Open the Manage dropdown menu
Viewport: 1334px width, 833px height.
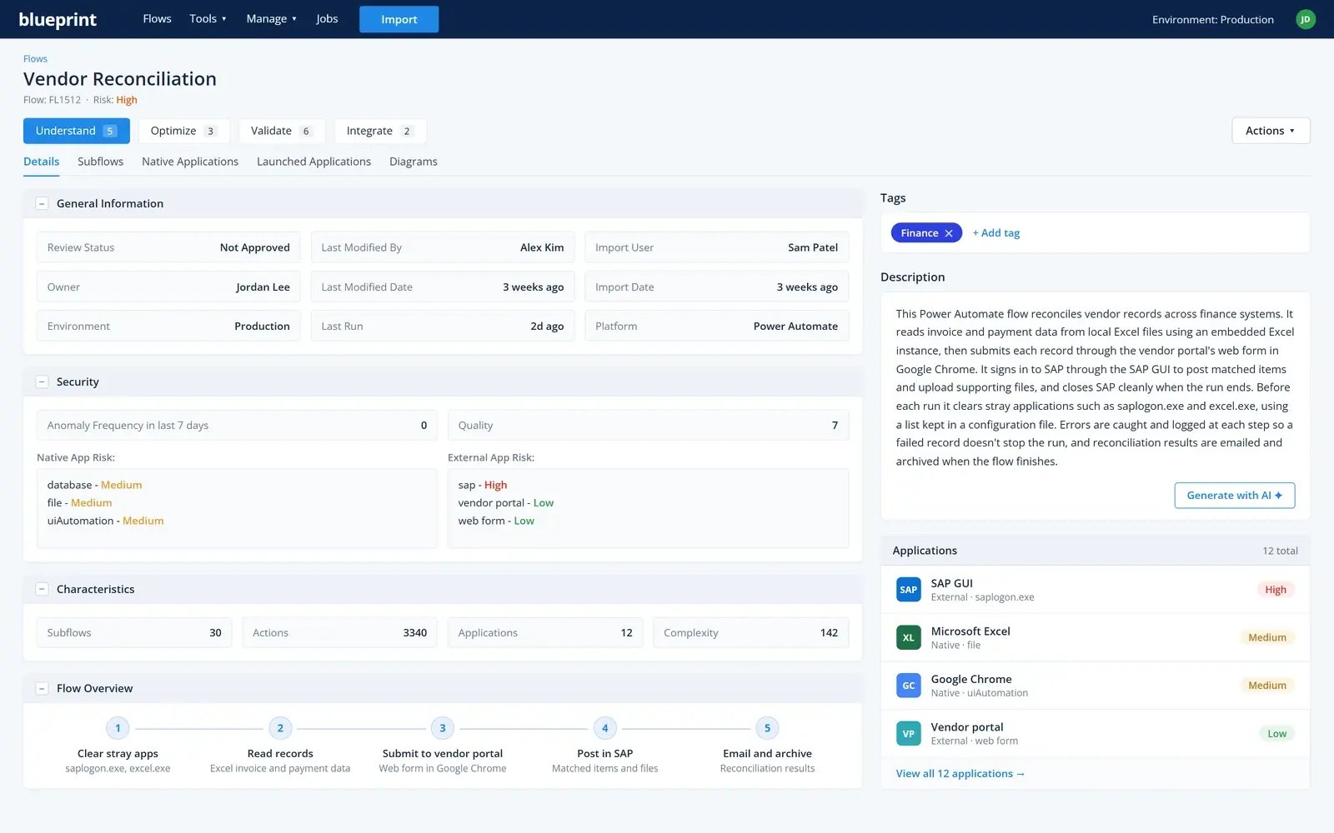(x=271, y=18)
